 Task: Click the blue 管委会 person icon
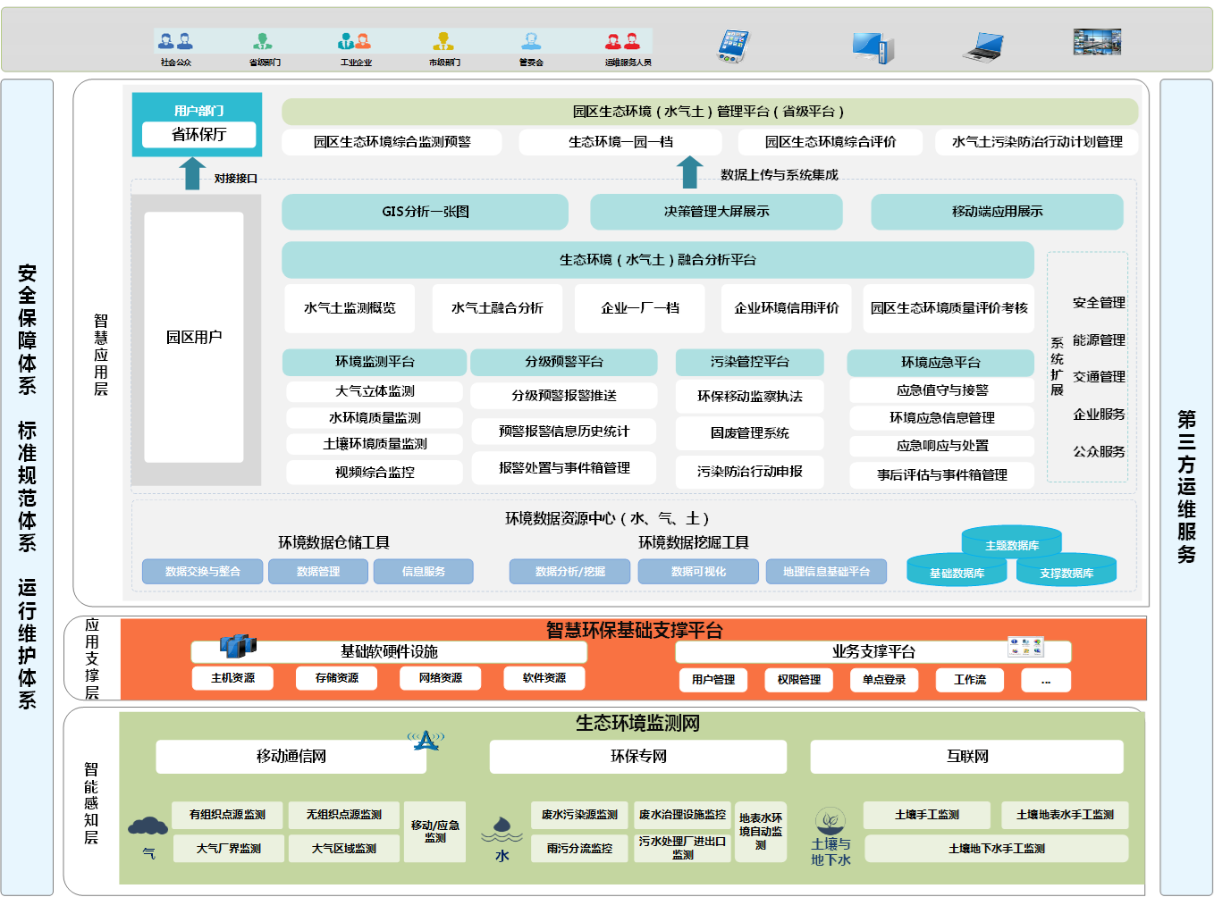tap(531, 41)
